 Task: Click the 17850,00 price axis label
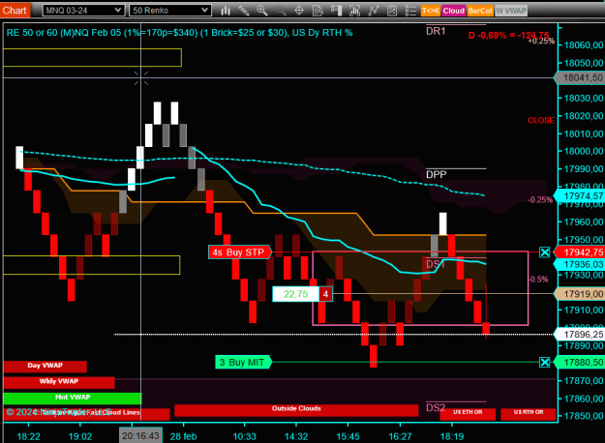583,416
